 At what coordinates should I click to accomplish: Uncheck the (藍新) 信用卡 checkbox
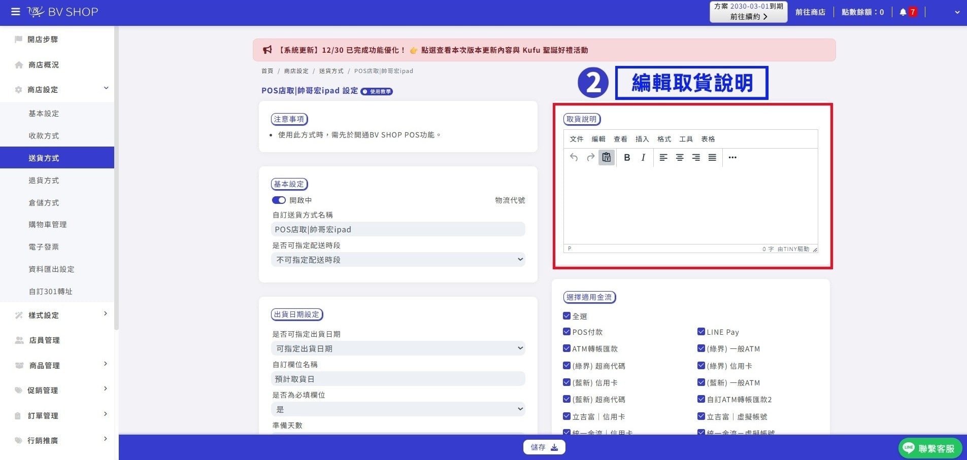[x=566, y=382]
